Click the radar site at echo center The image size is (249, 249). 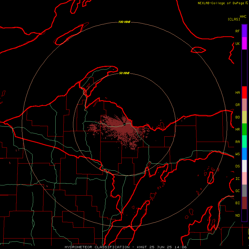click(125, 124)
